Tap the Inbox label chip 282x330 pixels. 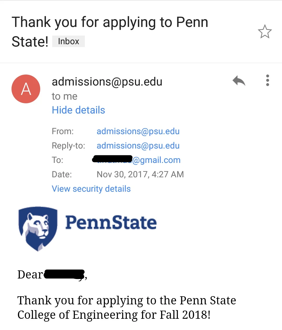(68, 41)
